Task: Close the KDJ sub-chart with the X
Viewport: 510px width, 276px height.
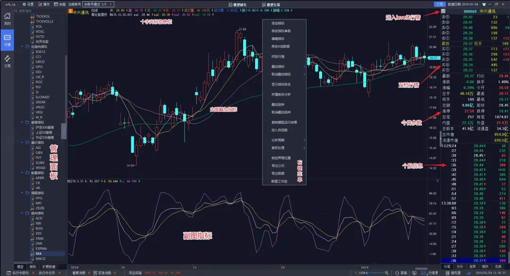Action: click(437, 181)
